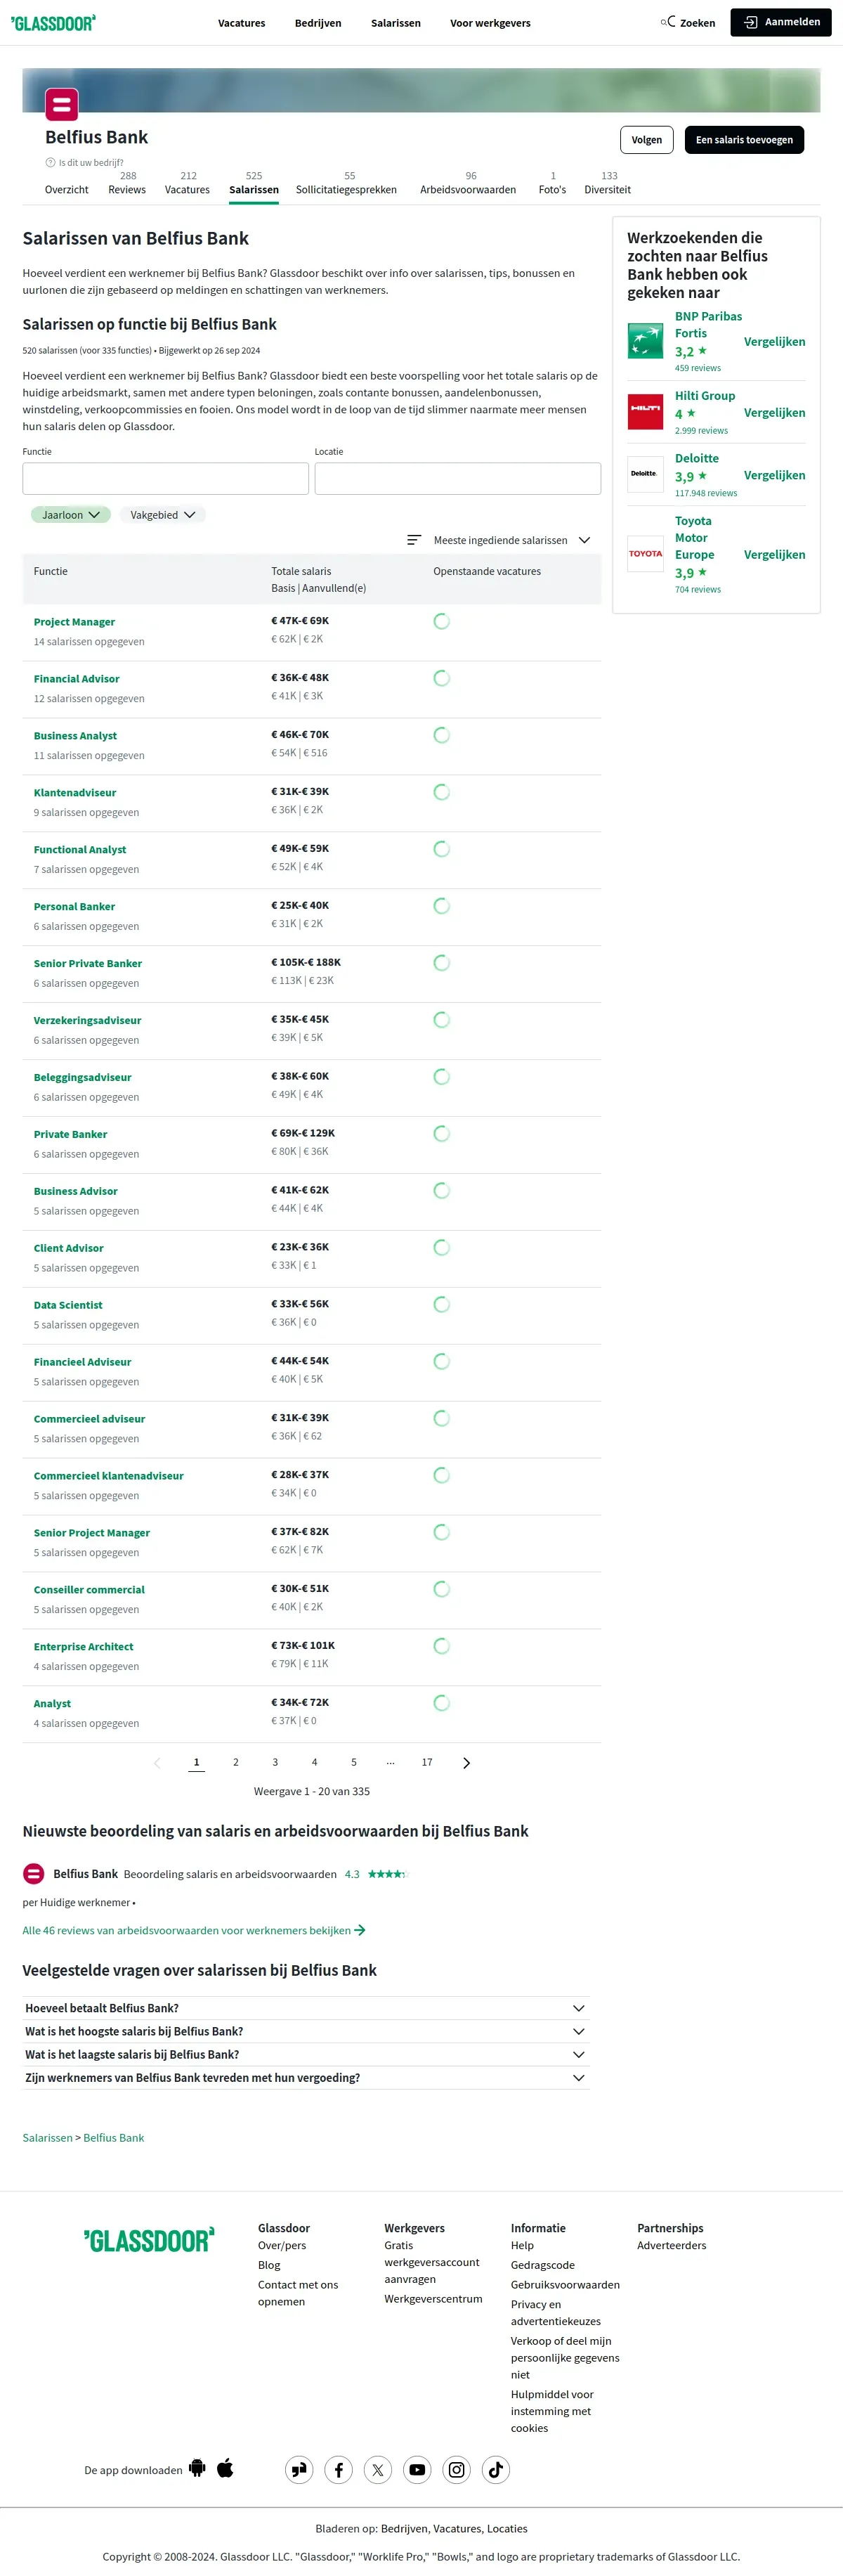Click the sort lines icon beside Meeste ingediende salarissen
This screenshot has height=2576, width=843.
[x=414, y=540]
